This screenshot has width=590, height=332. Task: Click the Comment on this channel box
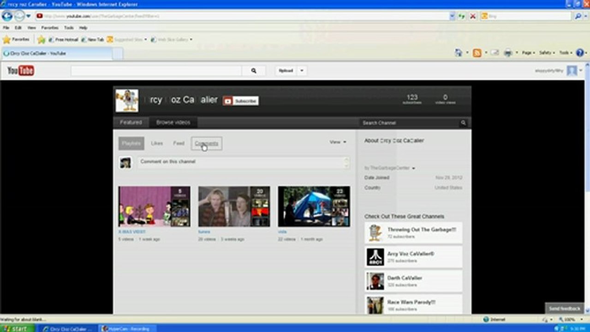click(x=243, y=162)
